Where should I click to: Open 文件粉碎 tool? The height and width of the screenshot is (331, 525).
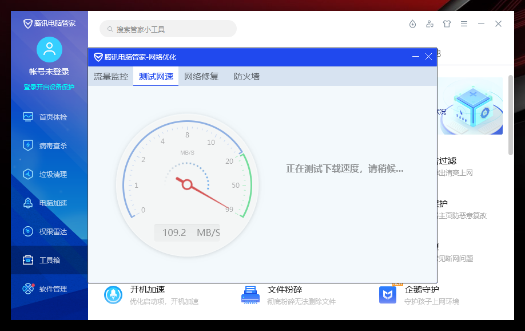[x=285, y=290]
